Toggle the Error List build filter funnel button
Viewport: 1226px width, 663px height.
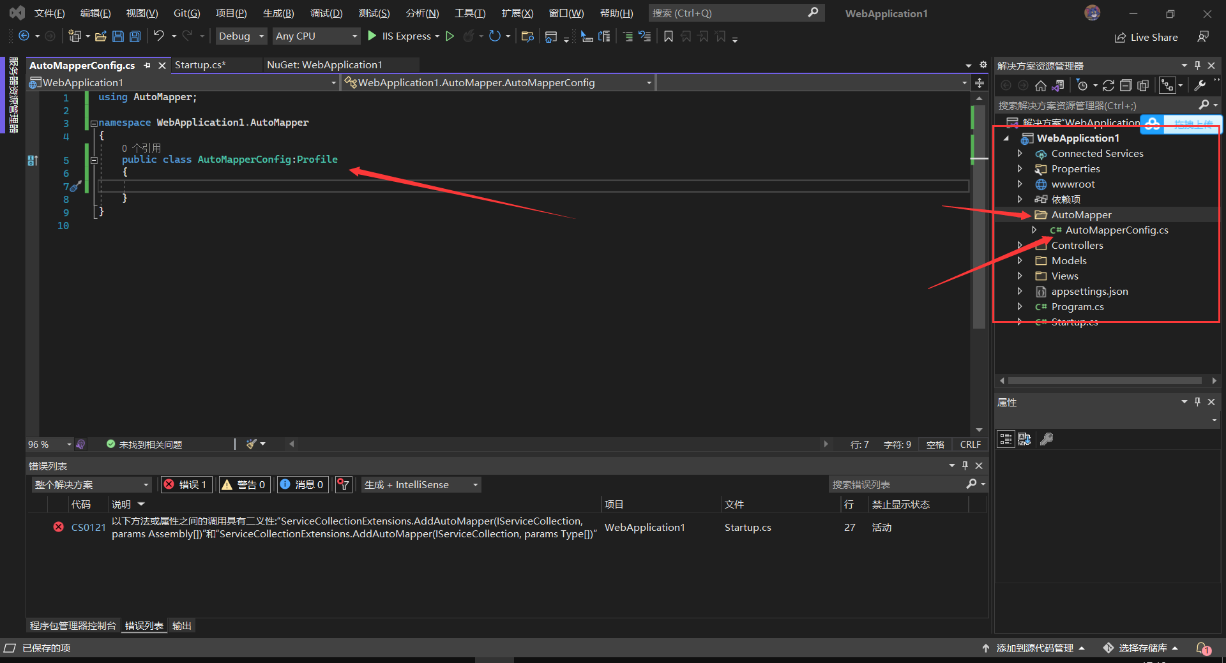pos(344,485)
